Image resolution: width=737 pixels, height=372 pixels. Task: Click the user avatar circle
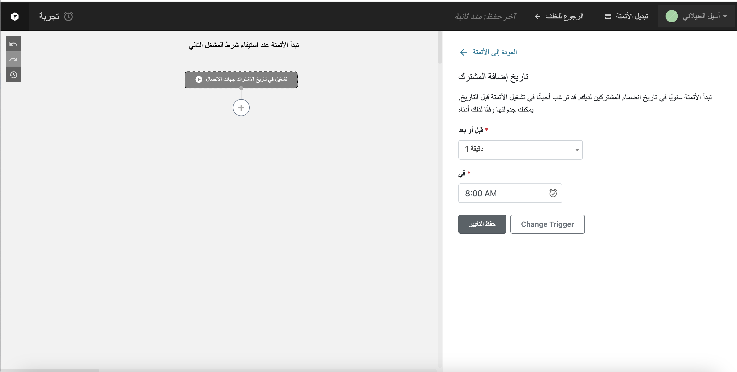[x=671, y=16]
